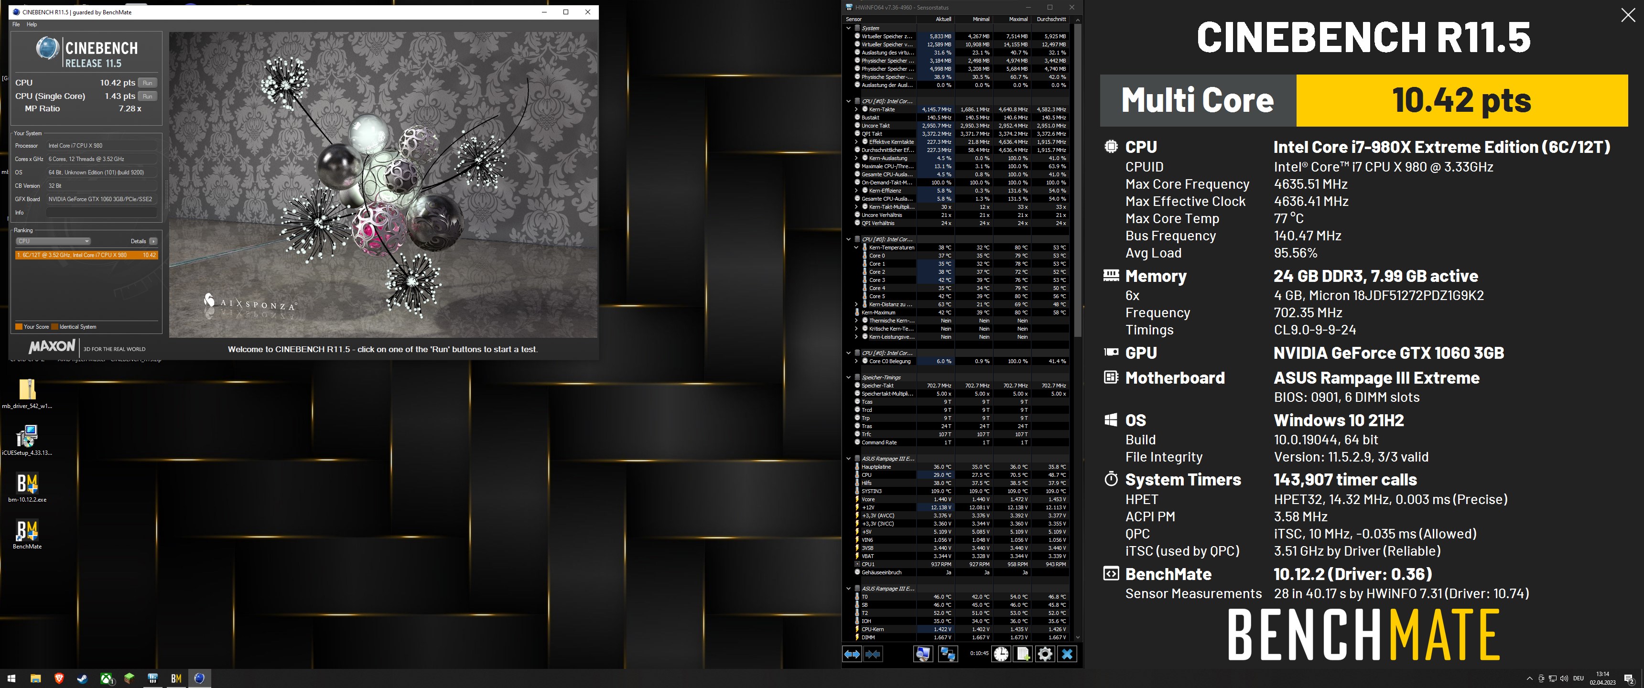Open Ranking CPU dropdown in Cinebench
Viewport: 1644px width, 688px height.
coord(54,241)
